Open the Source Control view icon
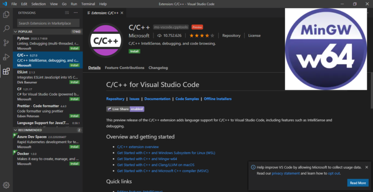This screenshot has width=373, height=192. (6, 43)
